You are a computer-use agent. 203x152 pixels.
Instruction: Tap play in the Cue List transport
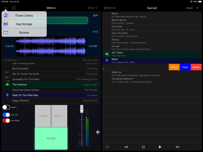(160, 147)
